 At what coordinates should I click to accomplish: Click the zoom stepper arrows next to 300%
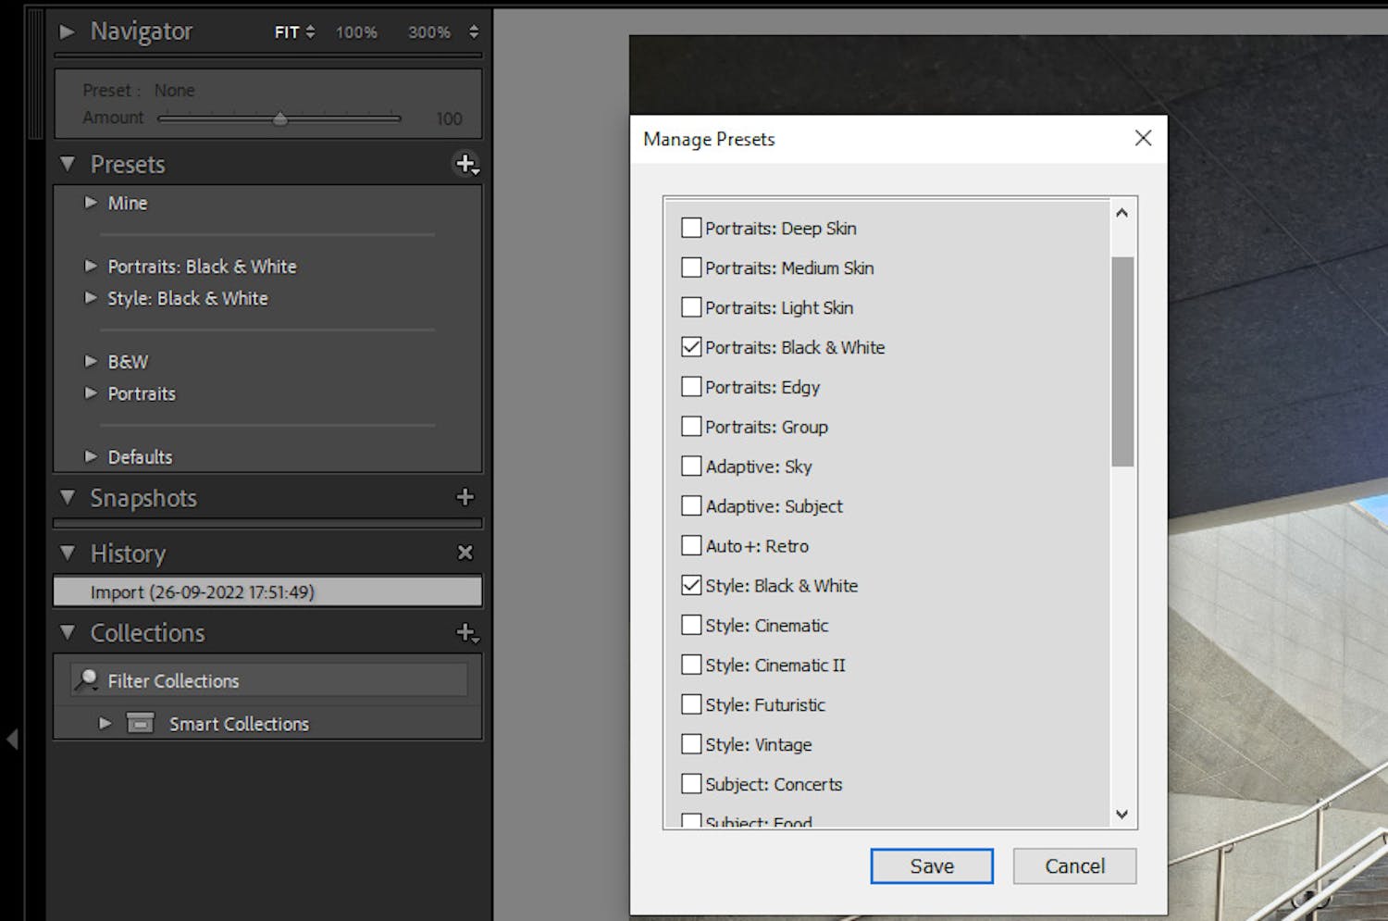coord(473,31)
